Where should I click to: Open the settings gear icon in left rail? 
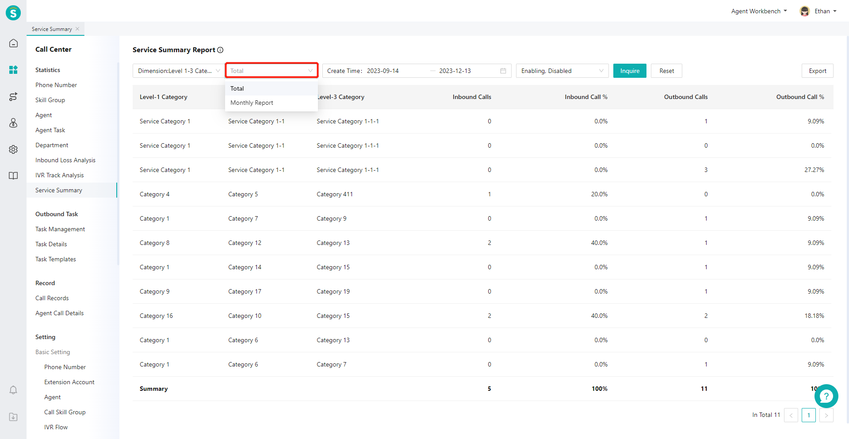click(13, 149)
